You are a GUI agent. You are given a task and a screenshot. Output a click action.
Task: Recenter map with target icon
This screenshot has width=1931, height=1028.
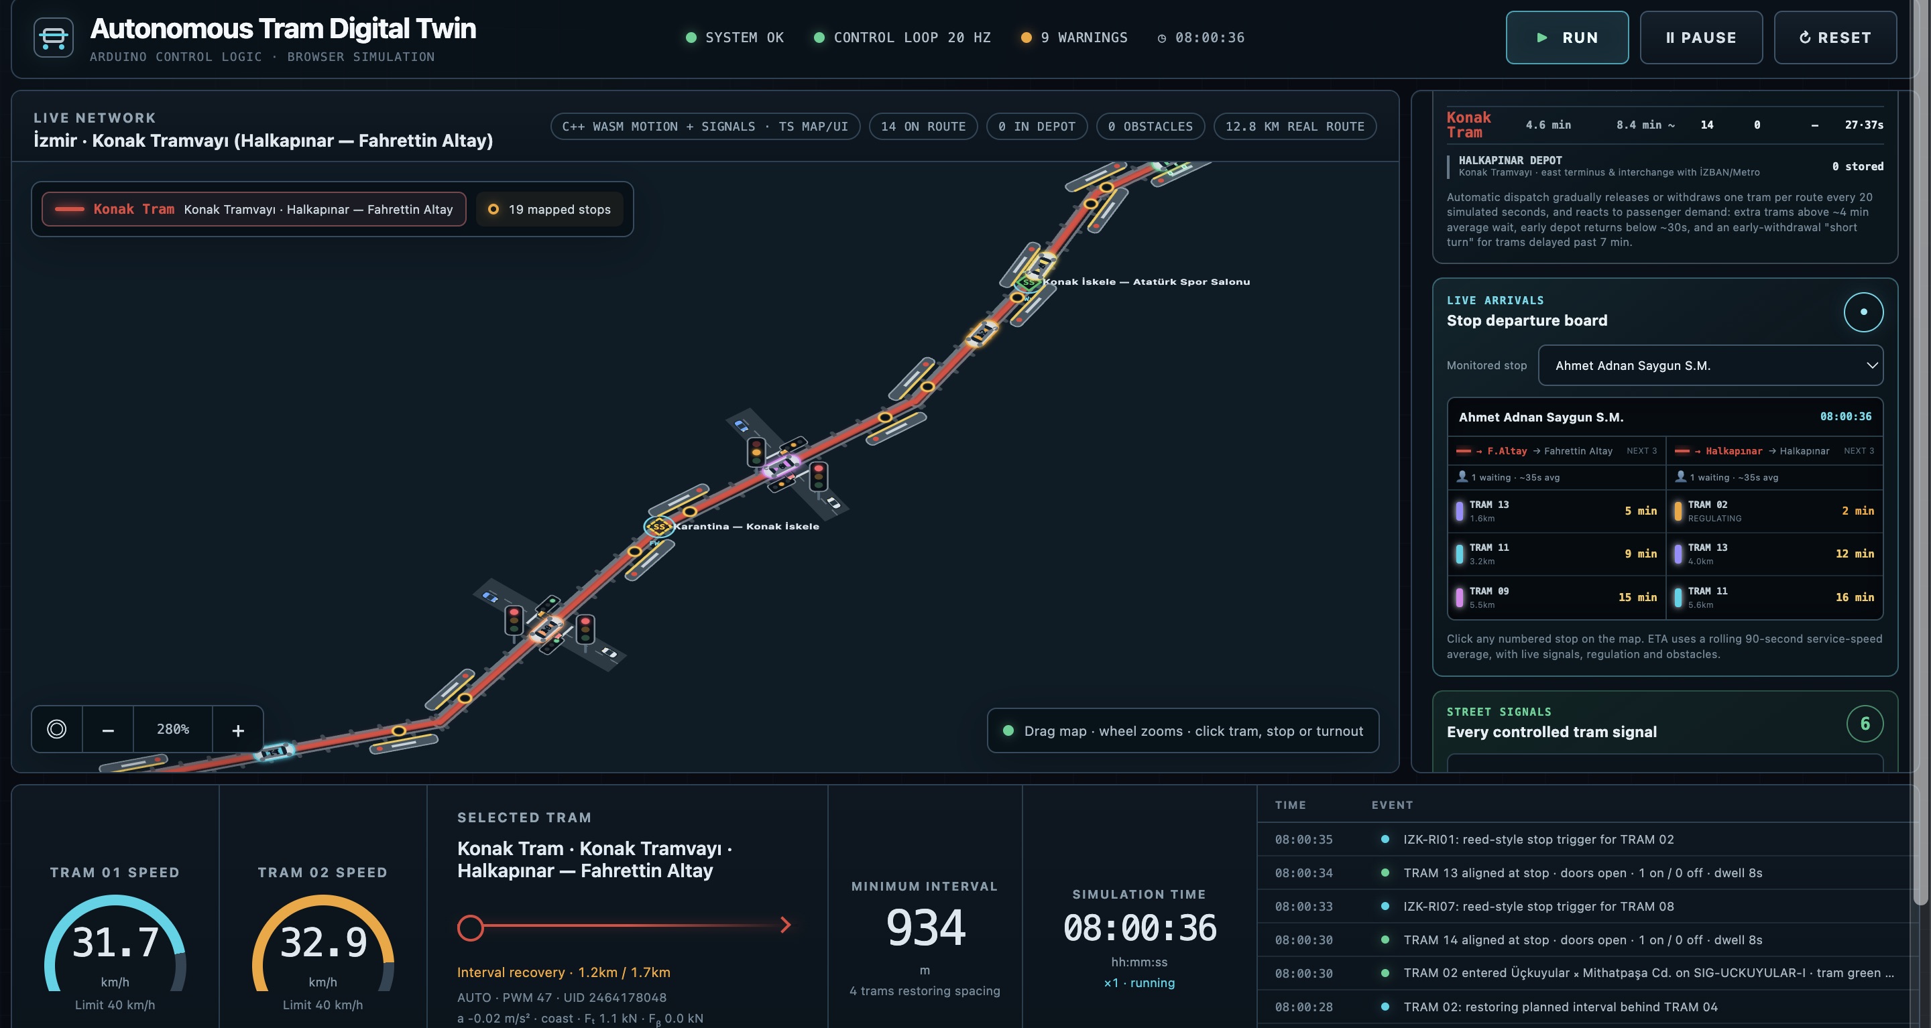pos(57,729)
